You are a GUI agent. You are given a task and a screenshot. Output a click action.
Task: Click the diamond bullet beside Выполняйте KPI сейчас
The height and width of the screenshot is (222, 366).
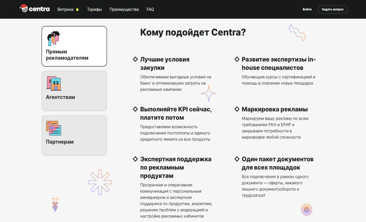point(136,109)
